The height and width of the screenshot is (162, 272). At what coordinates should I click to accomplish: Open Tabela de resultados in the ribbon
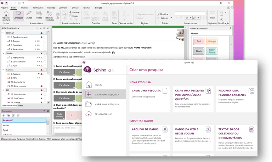(x=49, y=16)
